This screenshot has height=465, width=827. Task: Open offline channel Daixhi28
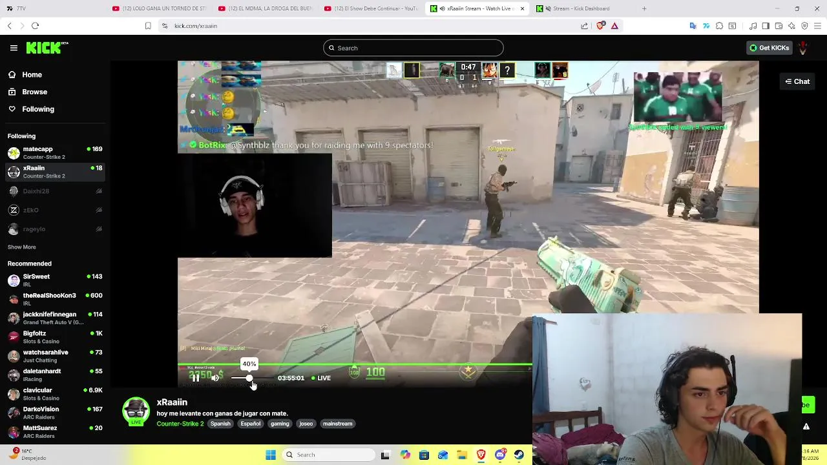(55, 191)
